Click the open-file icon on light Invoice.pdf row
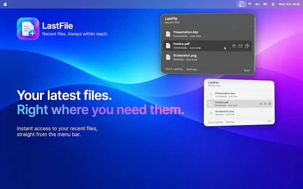Viewport: 303px width, 189px height. [x=261, y=104]
